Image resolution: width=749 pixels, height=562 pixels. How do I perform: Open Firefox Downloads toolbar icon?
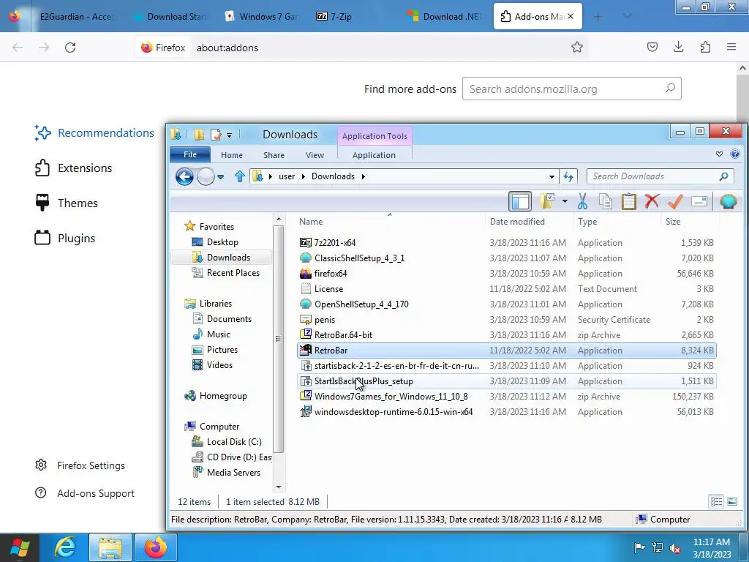pyautogui.click(x=678, y=47)
